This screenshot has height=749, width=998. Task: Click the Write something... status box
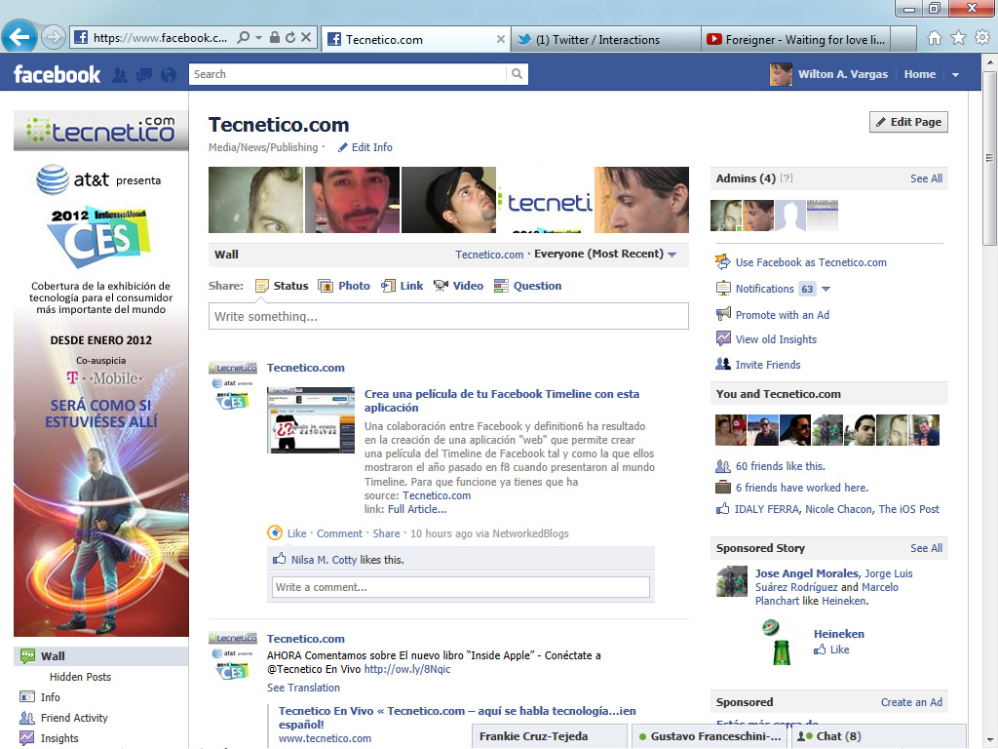(x=448, y=317)
